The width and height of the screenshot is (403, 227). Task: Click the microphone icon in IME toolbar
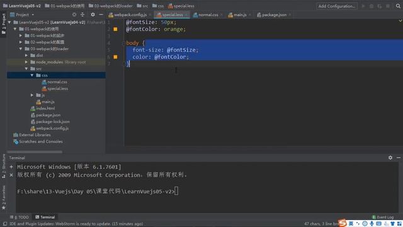click(372, 223)
